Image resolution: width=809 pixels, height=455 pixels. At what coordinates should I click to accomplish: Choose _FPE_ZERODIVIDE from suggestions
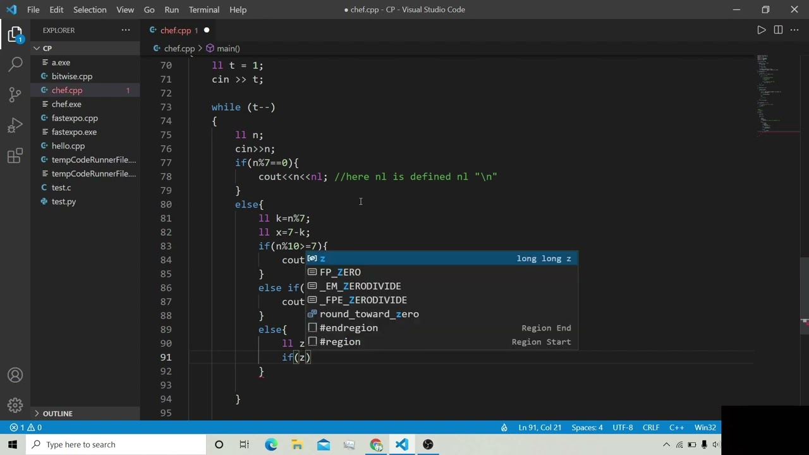click(442, 300)
